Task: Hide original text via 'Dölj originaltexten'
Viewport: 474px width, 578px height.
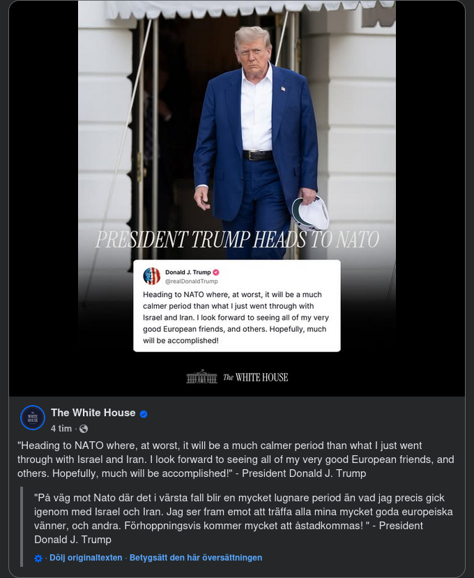Action: tap(86, 558)
